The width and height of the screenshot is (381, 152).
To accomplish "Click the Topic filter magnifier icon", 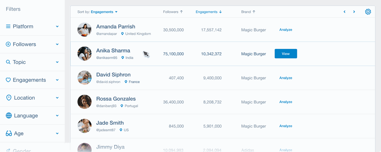I will (x=8, y=62).
